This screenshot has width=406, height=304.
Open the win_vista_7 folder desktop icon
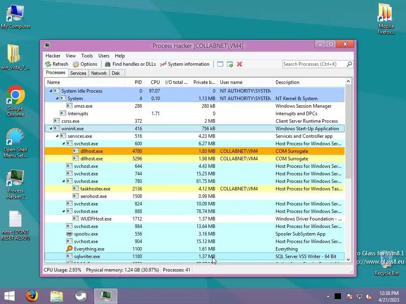(x=15, y=57)
